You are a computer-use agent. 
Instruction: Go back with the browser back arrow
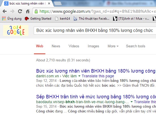[5, 11]
